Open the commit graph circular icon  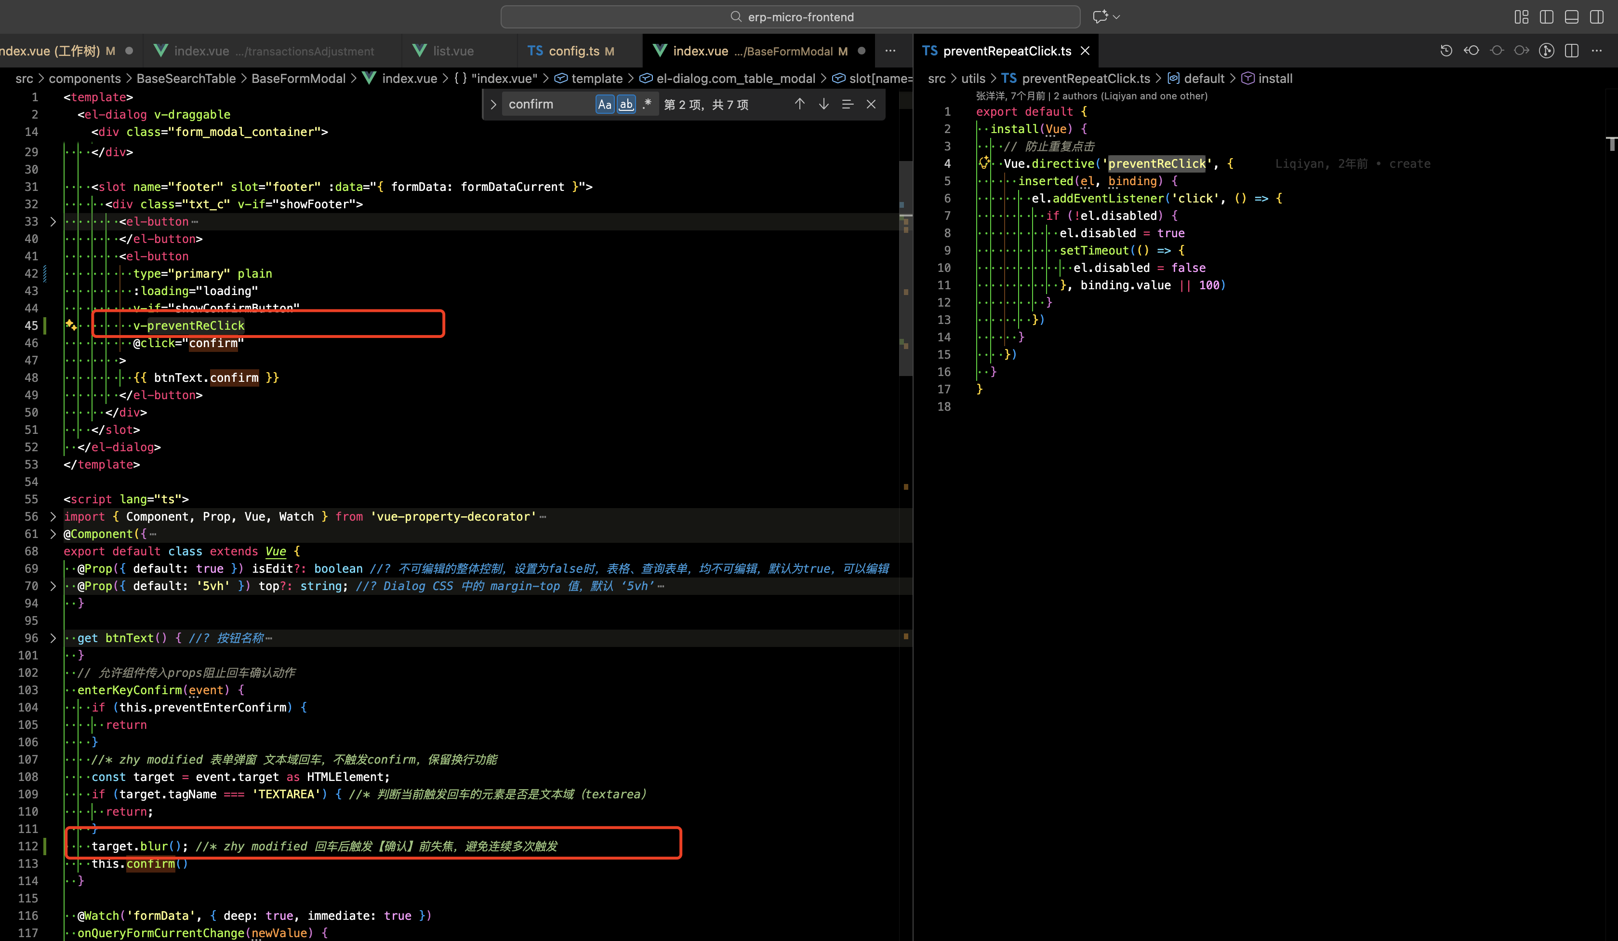tap(1547, 51)
